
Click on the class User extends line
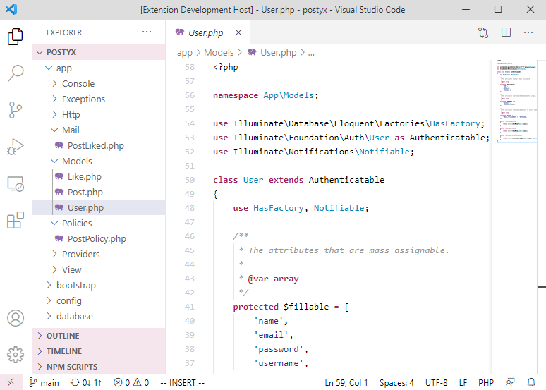point(298,180)
